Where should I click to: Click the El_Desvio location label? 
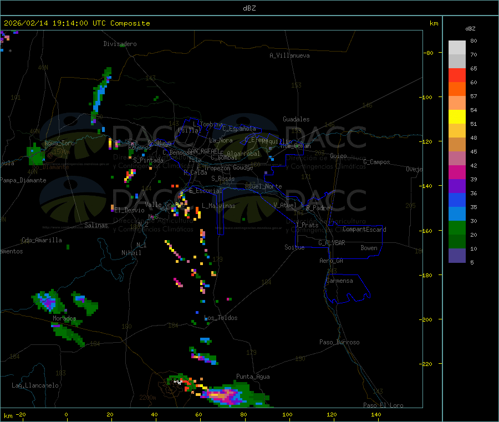point(130,210)
